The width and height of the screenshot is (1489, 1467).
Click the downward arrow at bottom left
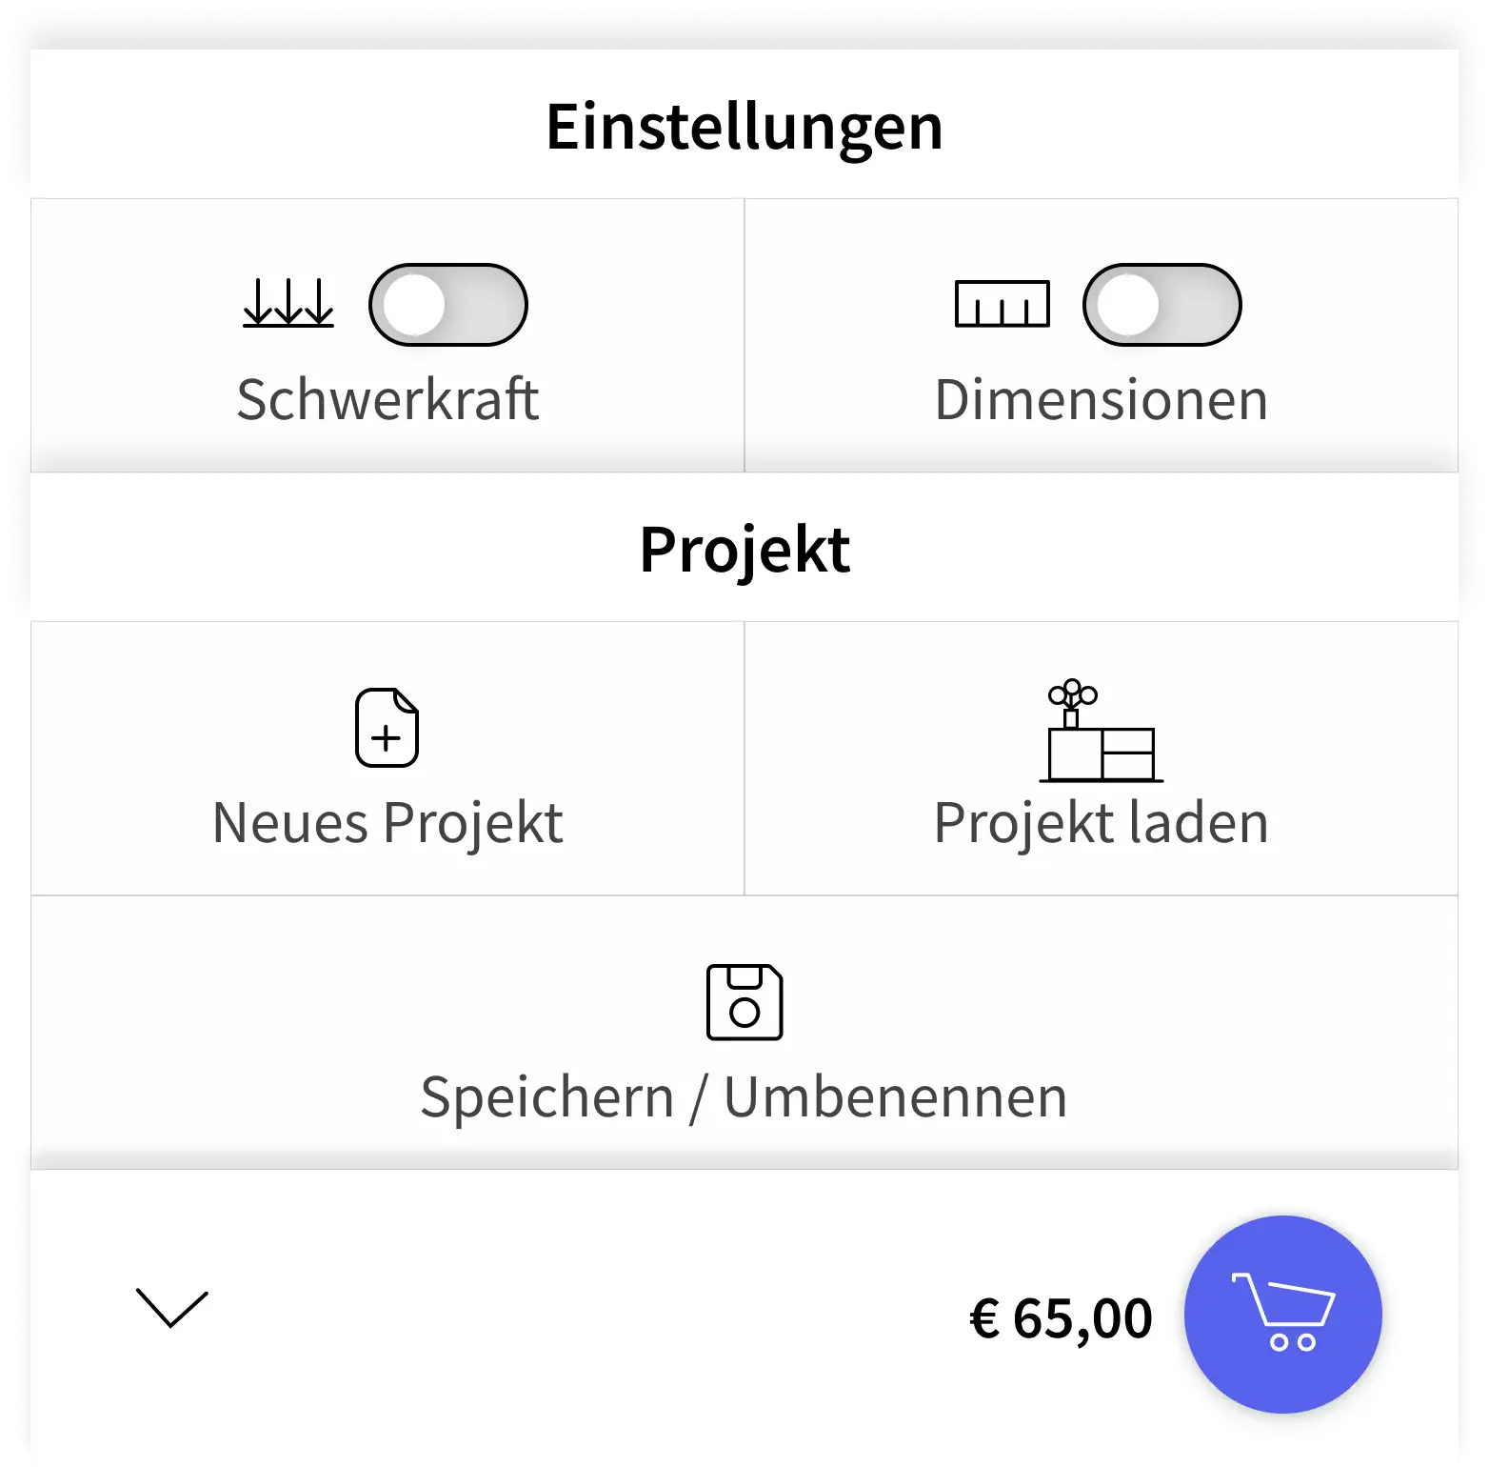point(172,1310)
